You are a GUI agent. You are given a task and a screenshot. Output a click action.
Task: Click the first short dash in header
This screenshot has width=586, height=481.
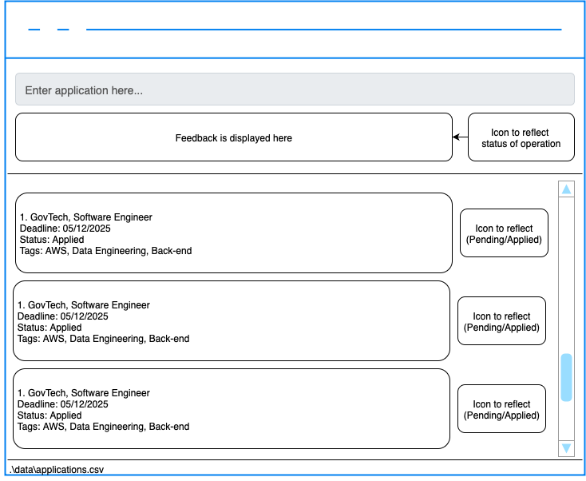point(34,30)
